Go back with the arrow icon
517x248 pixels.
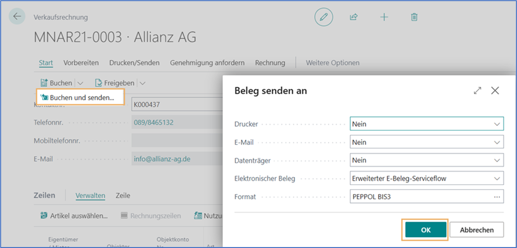tap(17, 16)
